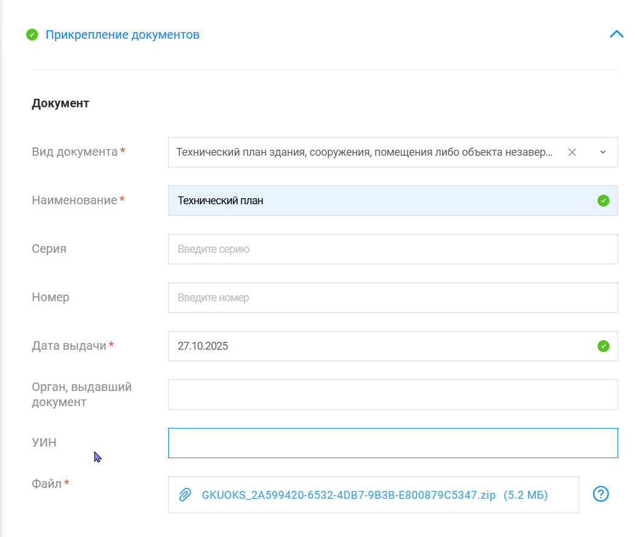Open the attached GKUOKS zip file link

(x=349, y=495)
